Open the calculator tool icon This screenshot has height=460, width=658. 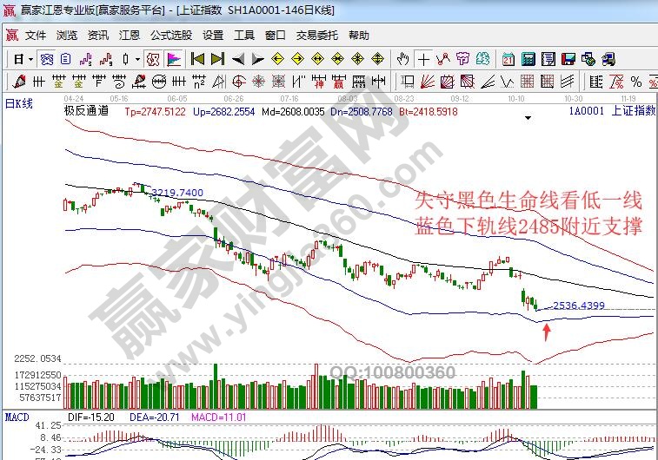pyautogui.click(x=528, y=59)
